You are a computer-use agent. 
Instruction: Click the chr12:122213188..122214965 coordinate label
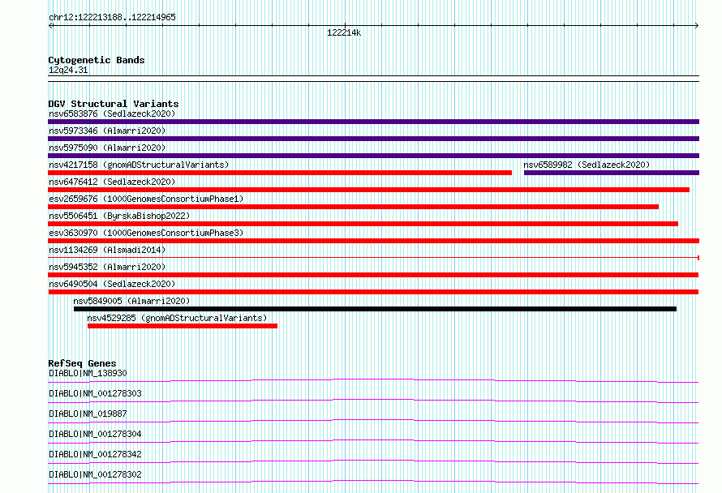coord(112,18)
